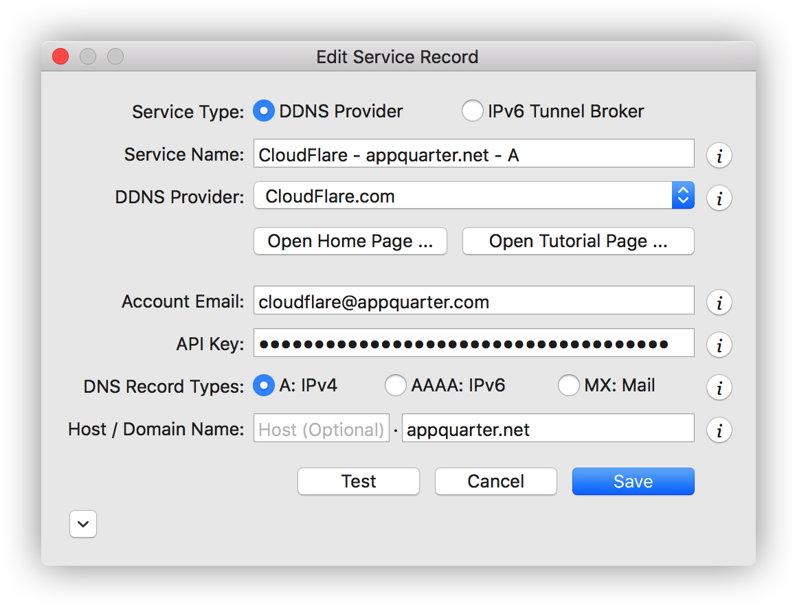Save the edited service record

(x=633, y=481)
